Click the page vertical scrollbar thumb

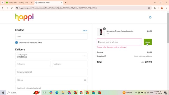click(x=168, y=28)
